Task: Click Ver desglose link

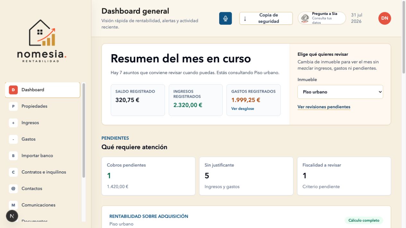Action: coord(243,109)
